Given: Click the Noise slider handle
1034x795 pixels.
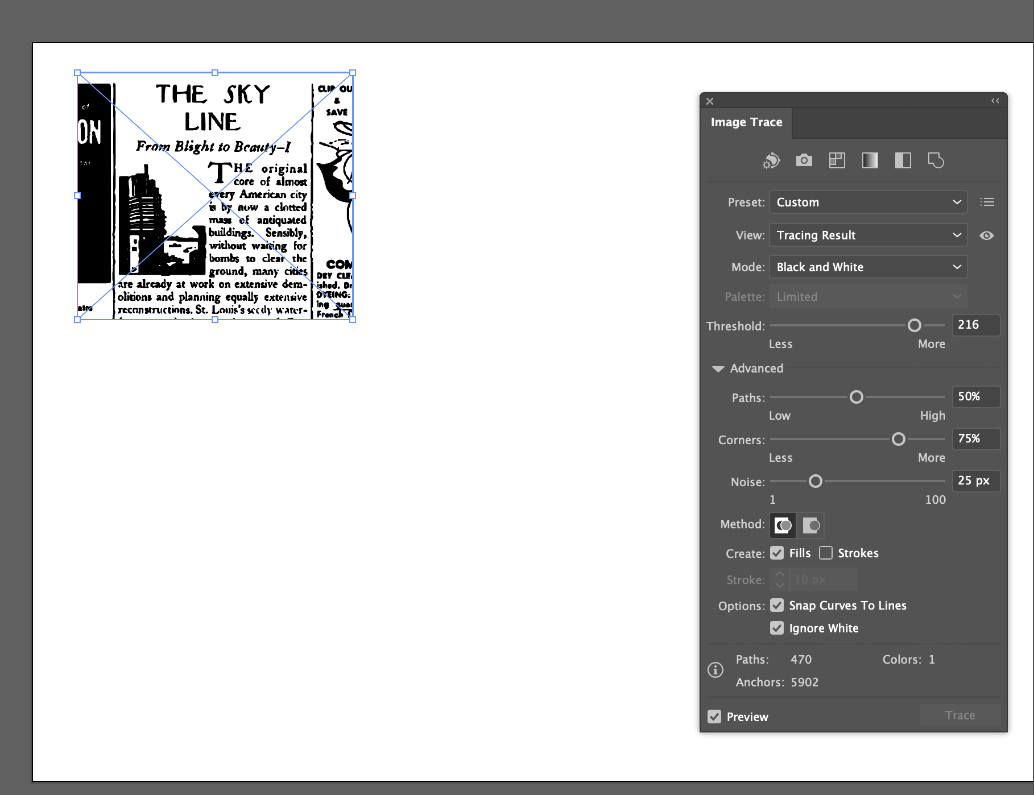Looking at the screenshot, I should pos(816,481).
